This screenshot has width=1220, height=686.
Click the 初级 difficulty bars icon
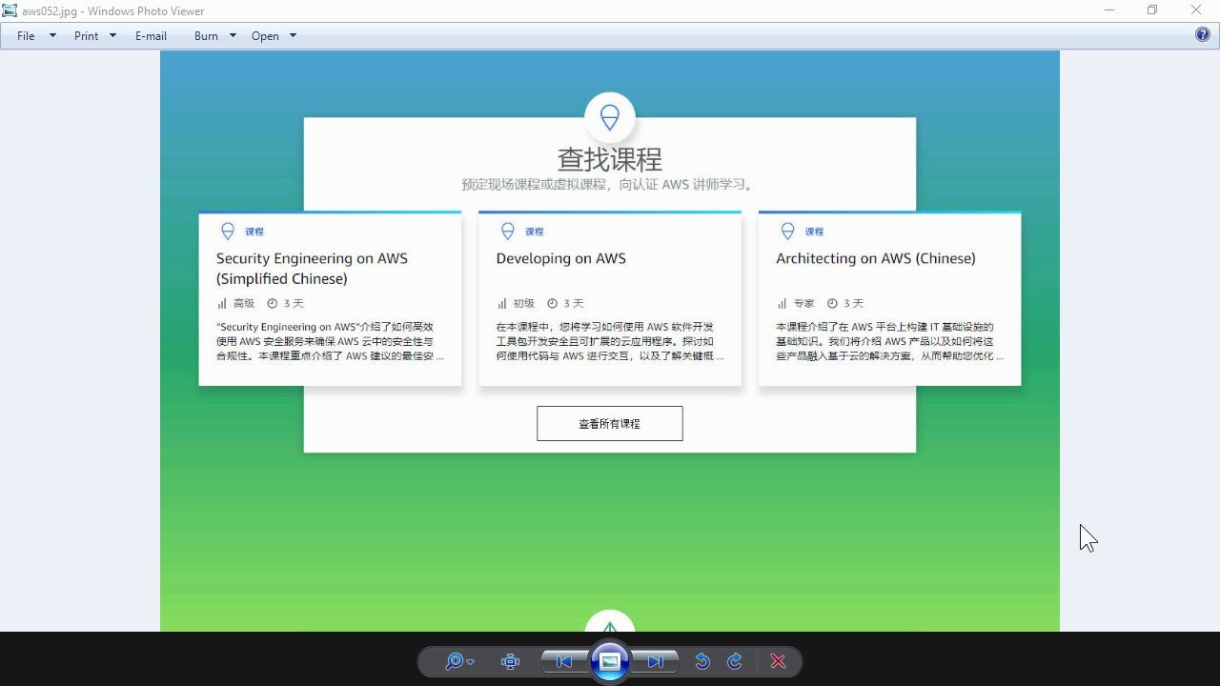pyautogui.click(x=502, y=303)
